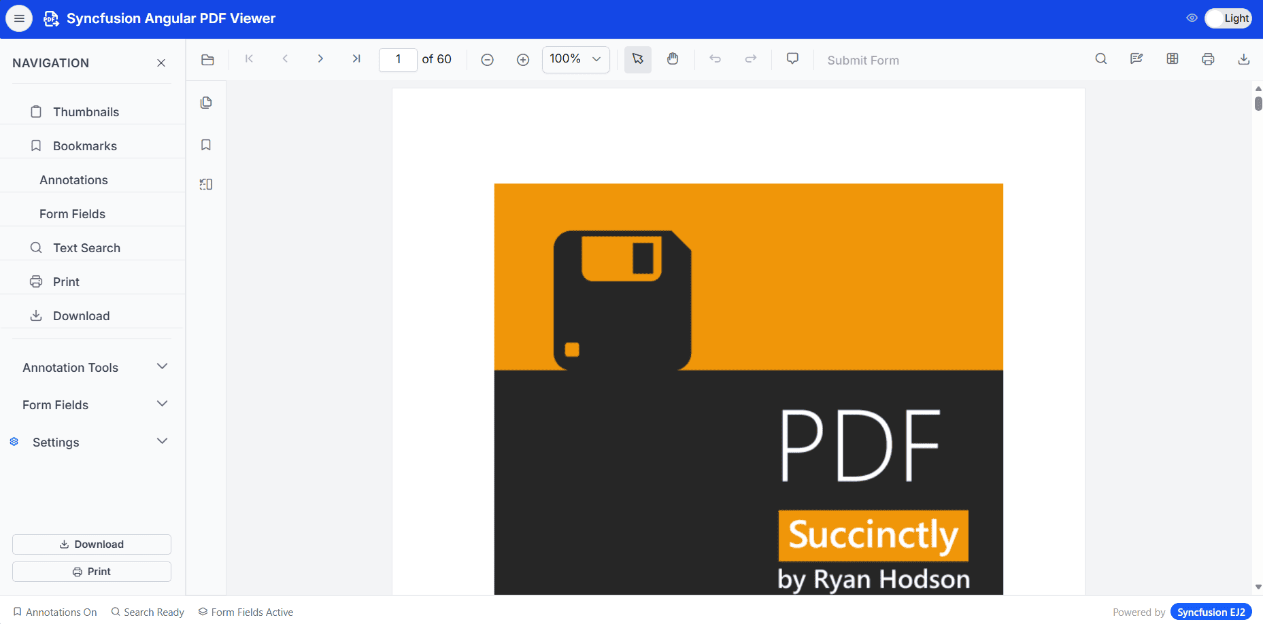Toggle the hamburger menu button
The image size is (1263, 624).
point(19,18)
